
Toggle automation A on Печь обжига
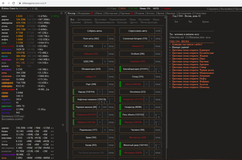tap(159, 117)
